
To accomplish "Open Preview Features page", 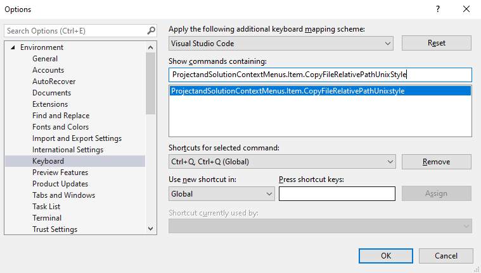I will 60,173.
